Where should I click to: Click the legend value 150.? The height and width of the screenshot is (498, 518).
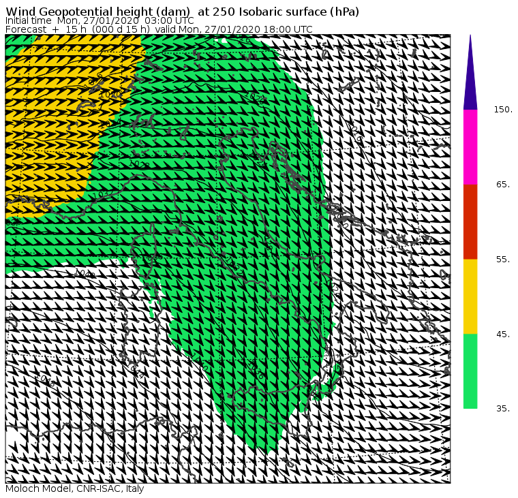pos(503,110)
